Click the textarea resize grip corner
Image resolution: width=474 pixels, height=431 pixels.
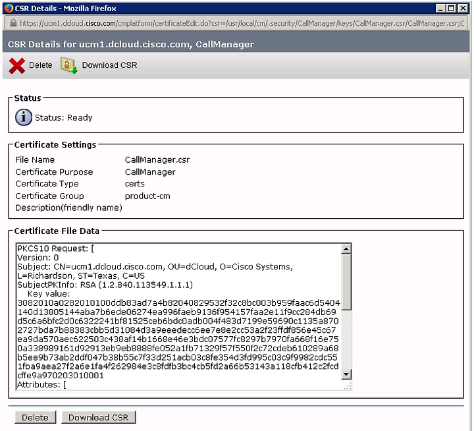coord(348,386)
